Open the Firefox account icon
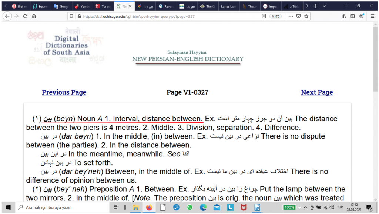The image size is (379, 214). 362,16
